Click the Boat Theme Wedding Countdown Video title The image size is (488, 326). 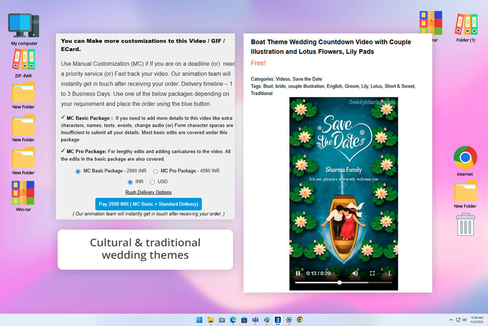[331, 47]
